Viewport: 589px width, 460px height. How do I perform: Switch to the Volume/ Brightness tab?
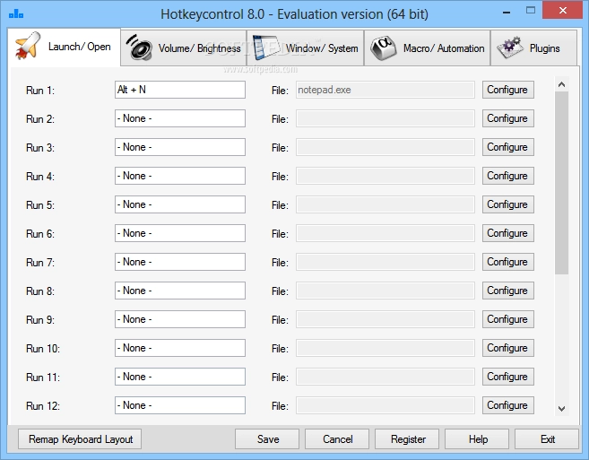(x=184, y=48)
